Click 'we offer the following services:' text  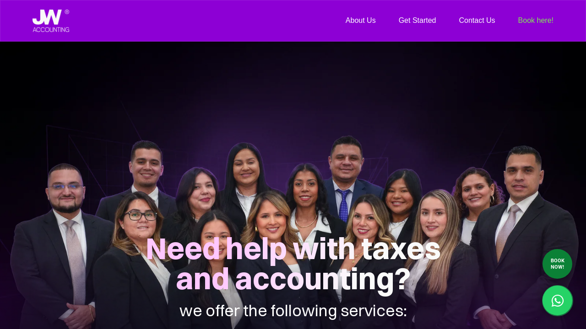(293, 311)
